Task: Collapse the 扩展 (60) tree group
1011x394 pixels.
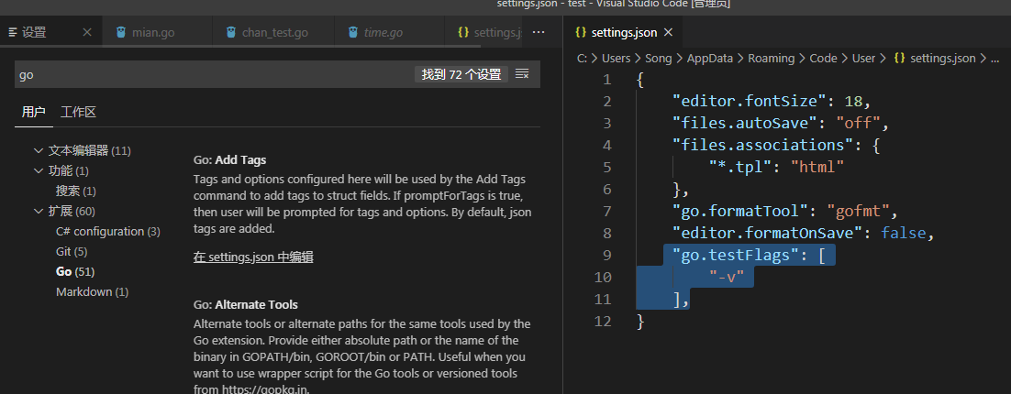Action: pos(38,211)
